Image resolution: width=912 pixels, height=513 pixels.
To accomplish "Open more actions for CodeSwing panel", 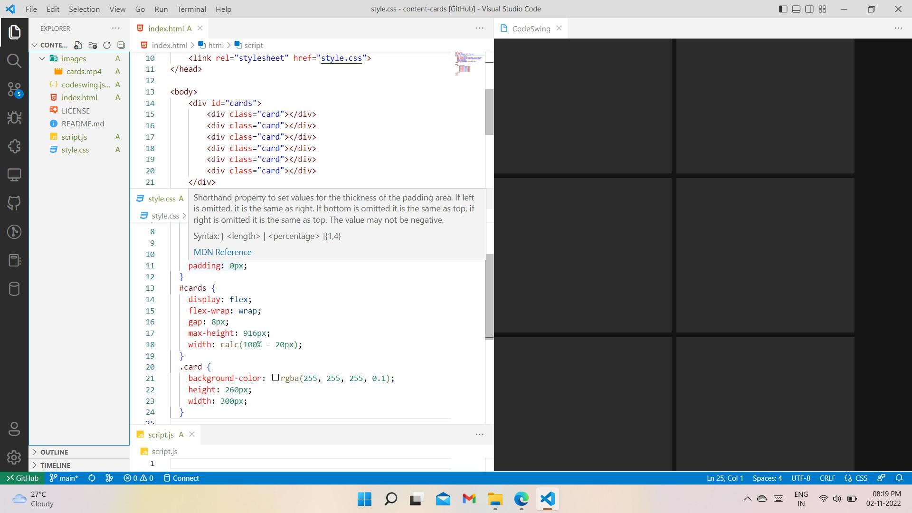I will [898, 28].
